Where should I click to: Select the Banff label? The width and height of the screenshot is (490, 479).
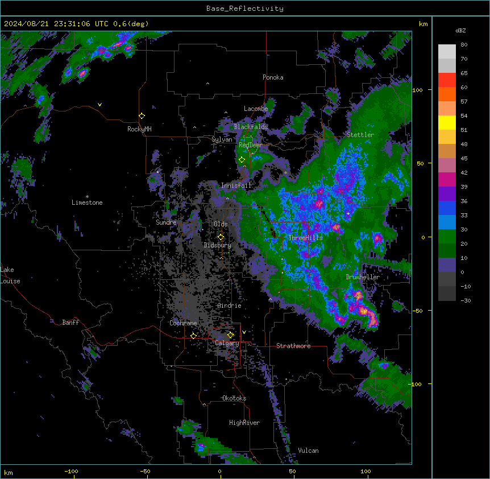70,323
